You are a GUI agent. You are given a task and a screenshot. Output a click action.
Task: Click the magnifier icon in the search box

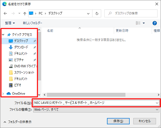coord(110,13)
